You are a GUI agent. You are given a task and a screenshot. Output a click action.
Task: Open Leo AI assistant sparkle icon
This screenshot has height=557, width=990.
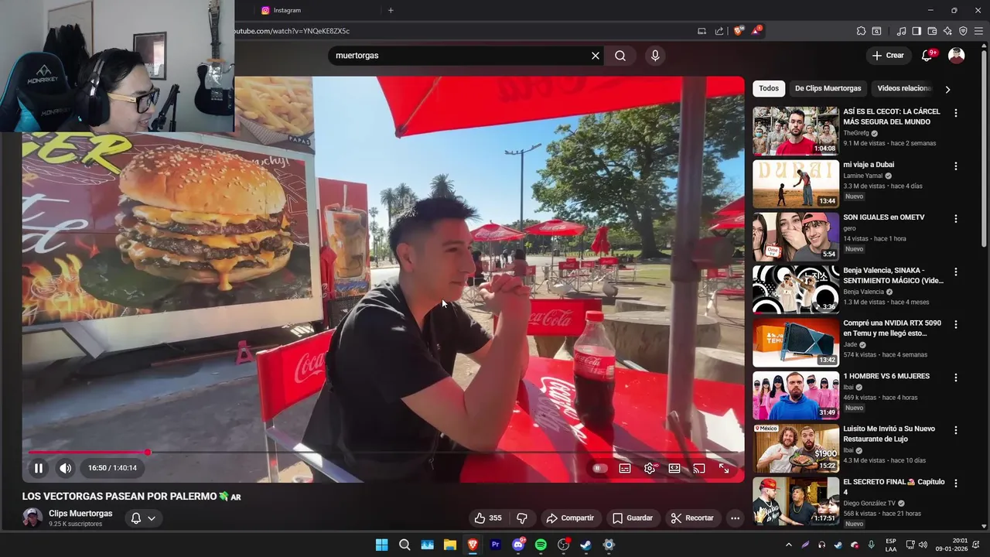click(947, 31)
